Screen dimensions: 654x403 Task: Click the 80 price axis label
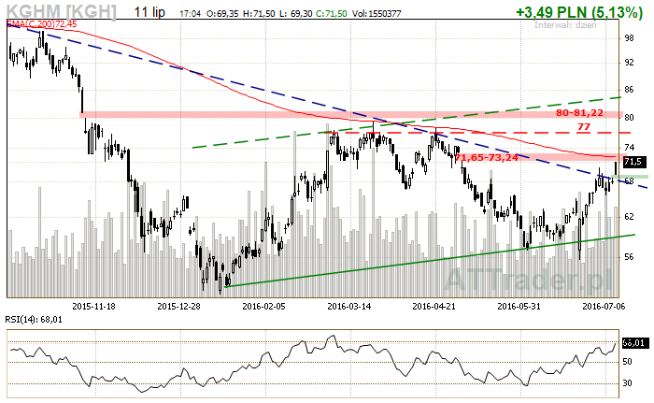point(629,118)
